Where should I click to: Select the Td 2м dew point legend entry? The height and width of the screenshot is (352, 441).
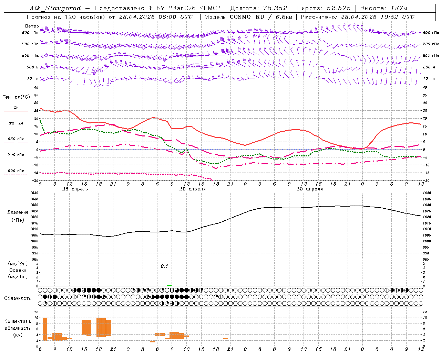coord(16,123)
